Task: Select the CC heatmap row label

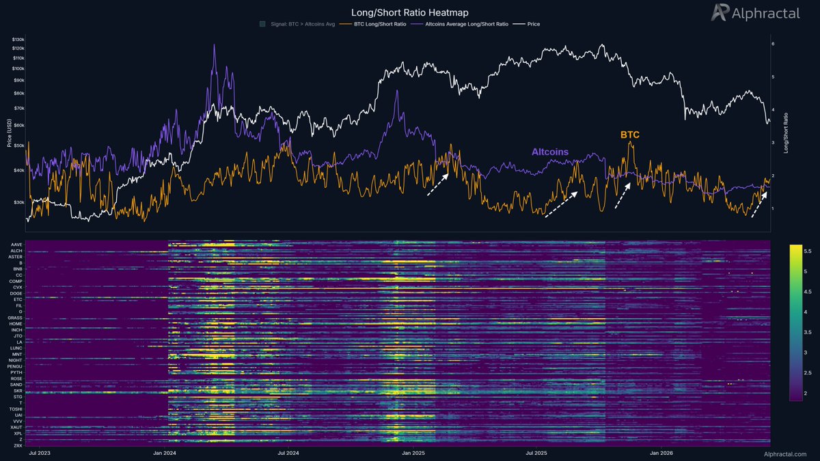Action: tap(20, 275)
